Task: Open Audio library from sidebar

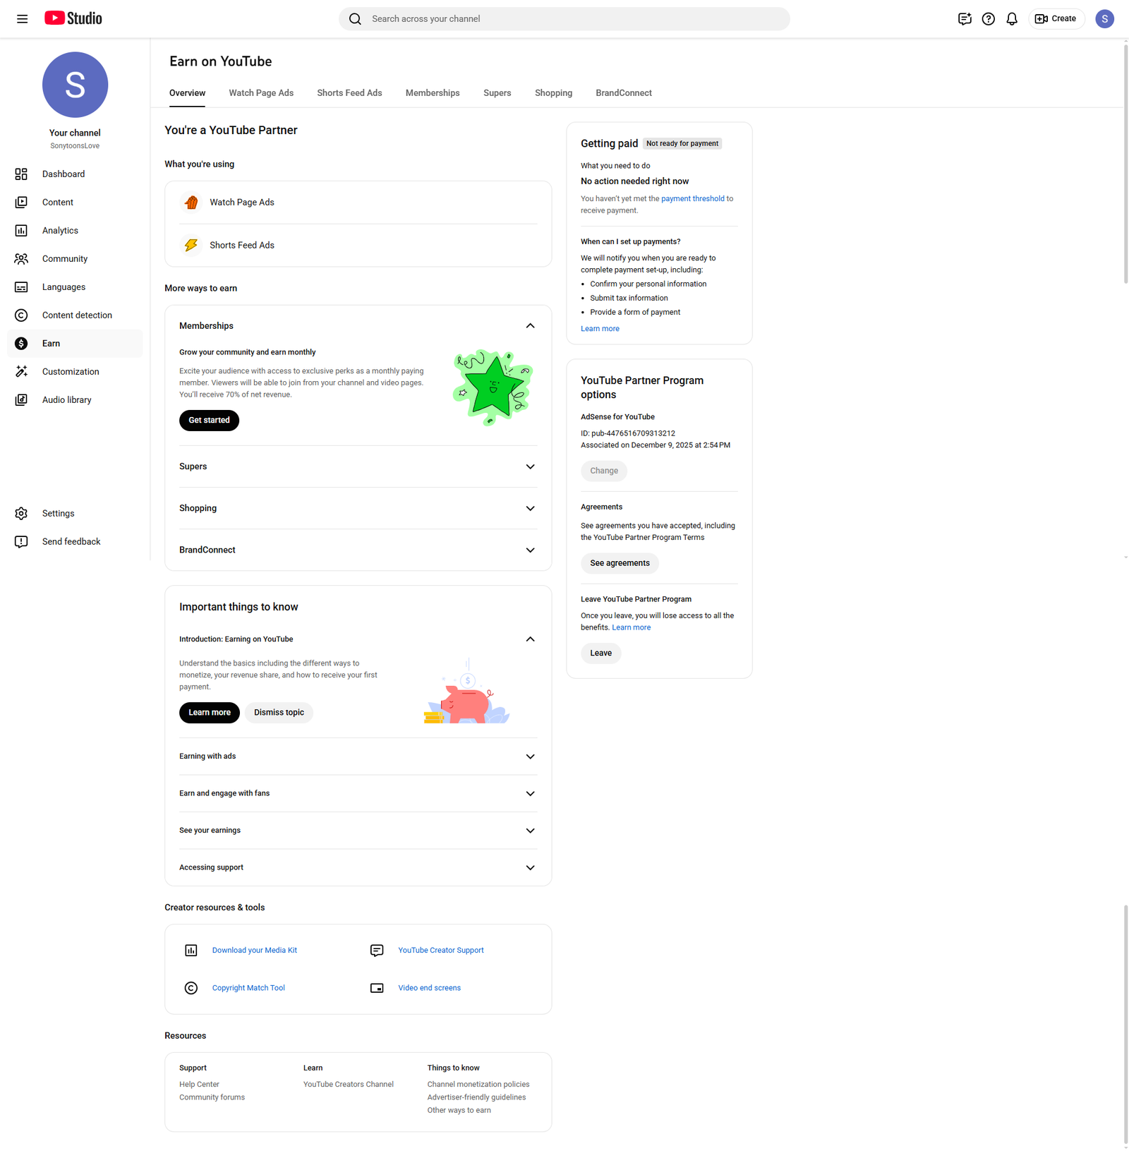Action: tap(66, 400)
